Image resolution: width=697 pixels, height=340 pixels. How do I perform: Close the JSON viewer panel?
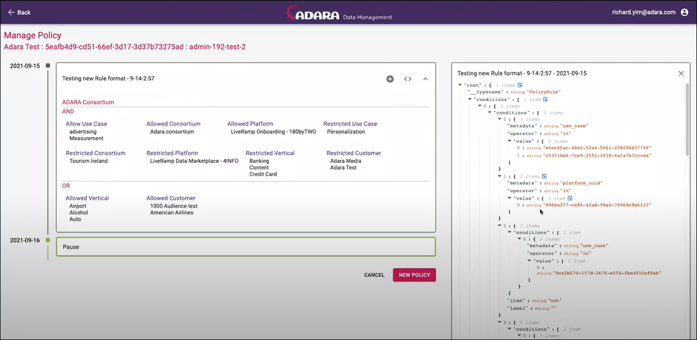pyautogui.click(x=681, y=73)
